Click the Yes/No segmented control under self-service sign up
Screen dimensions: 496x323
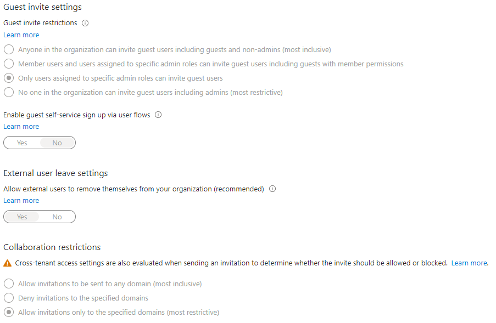click(x=39, y=143)
